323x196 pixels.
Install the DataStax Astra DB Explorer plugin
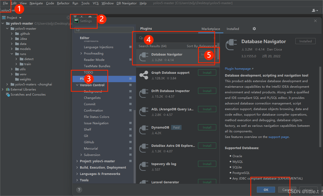click(x=207, y=146)
